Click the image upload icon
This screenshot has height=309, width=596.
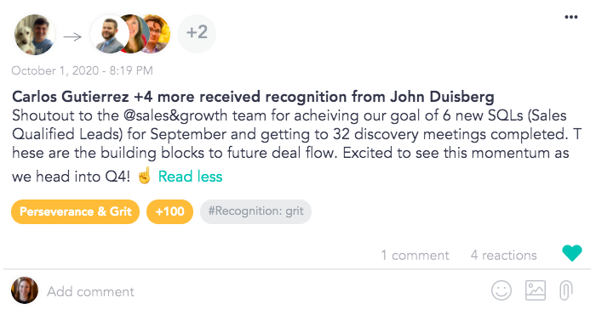click(x=536, y=290)
